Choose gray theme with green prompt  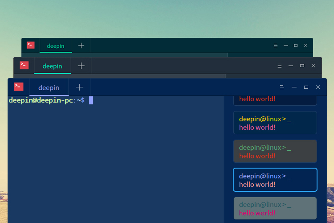[x=275, y=151]
